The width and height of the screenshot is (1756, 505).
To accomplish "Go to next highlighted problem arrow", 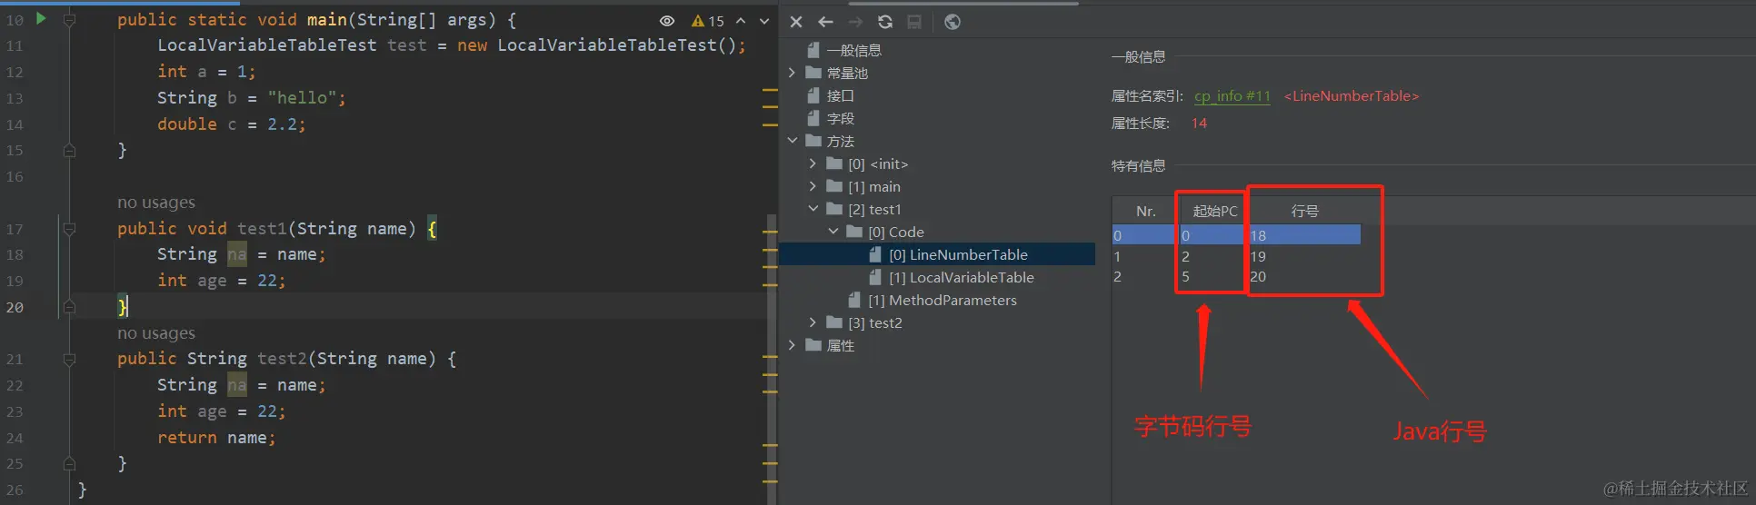I will [x=764, y=21].
